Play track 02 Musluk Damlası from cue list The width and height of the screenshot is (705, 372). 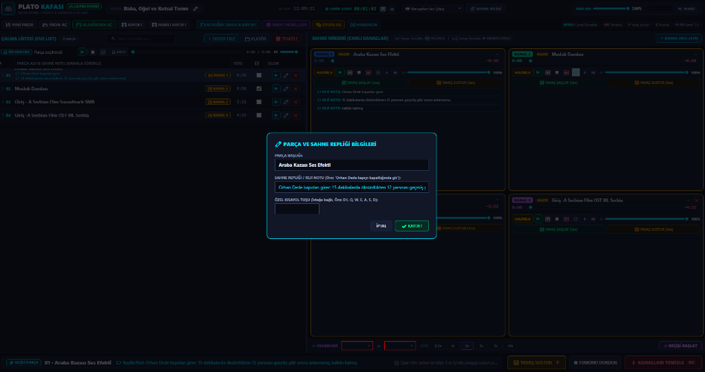pyautogui.click(x=276, y=89)
